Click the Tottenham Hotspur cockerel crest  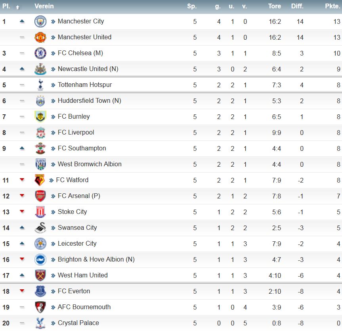(40, 85)
